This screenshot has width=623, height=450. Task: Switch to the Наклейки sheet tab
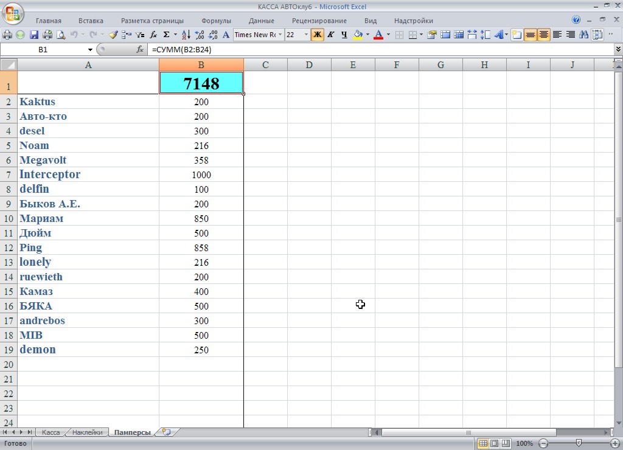point(87,432)
